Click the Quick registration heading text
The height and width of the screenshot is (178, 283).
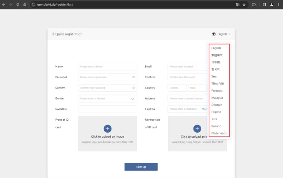[69, 34]
